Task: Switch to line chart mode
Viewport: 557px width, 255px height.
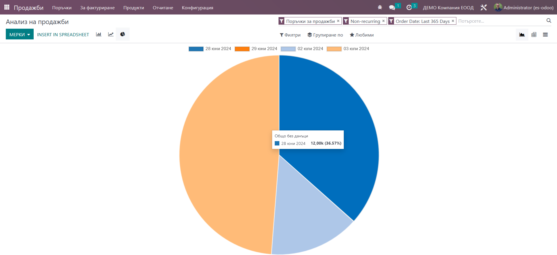Action: (111, 34)
